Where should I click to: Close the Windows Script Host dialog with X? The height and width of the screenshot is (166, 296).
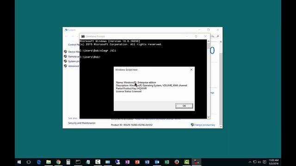191,70
